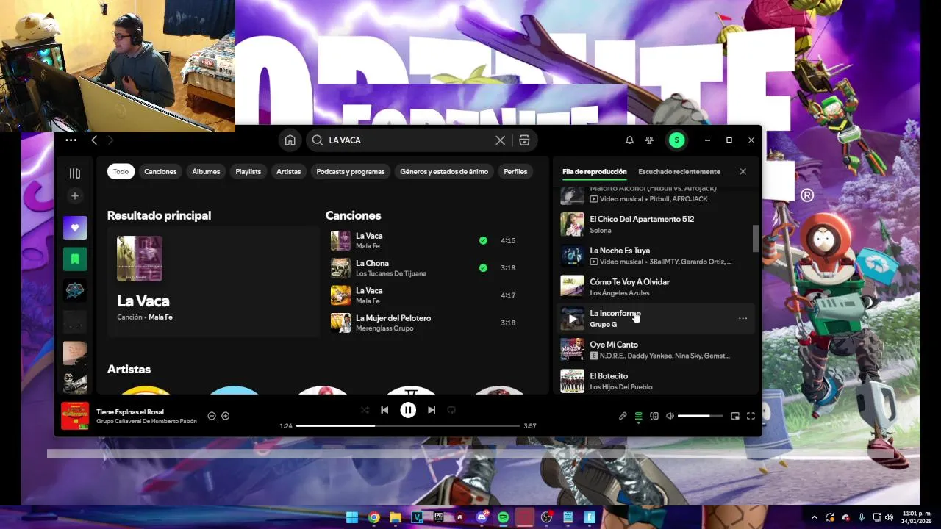Click the minus icon beside Tiene Espinas el Rosal

[212, 416]
